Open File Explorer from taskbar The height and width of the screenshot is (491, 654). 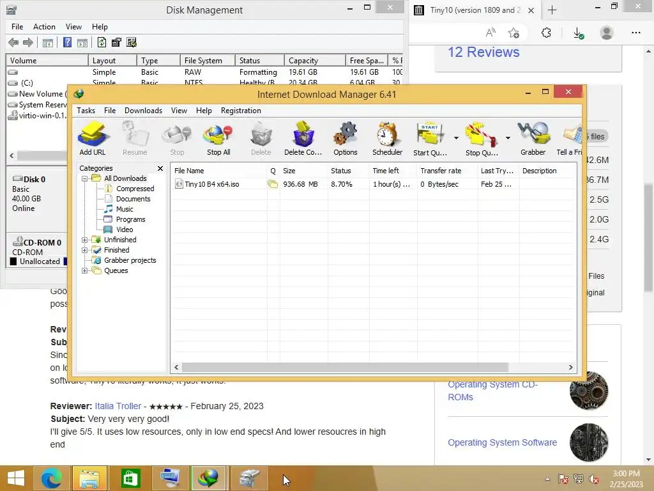[90, 478]
